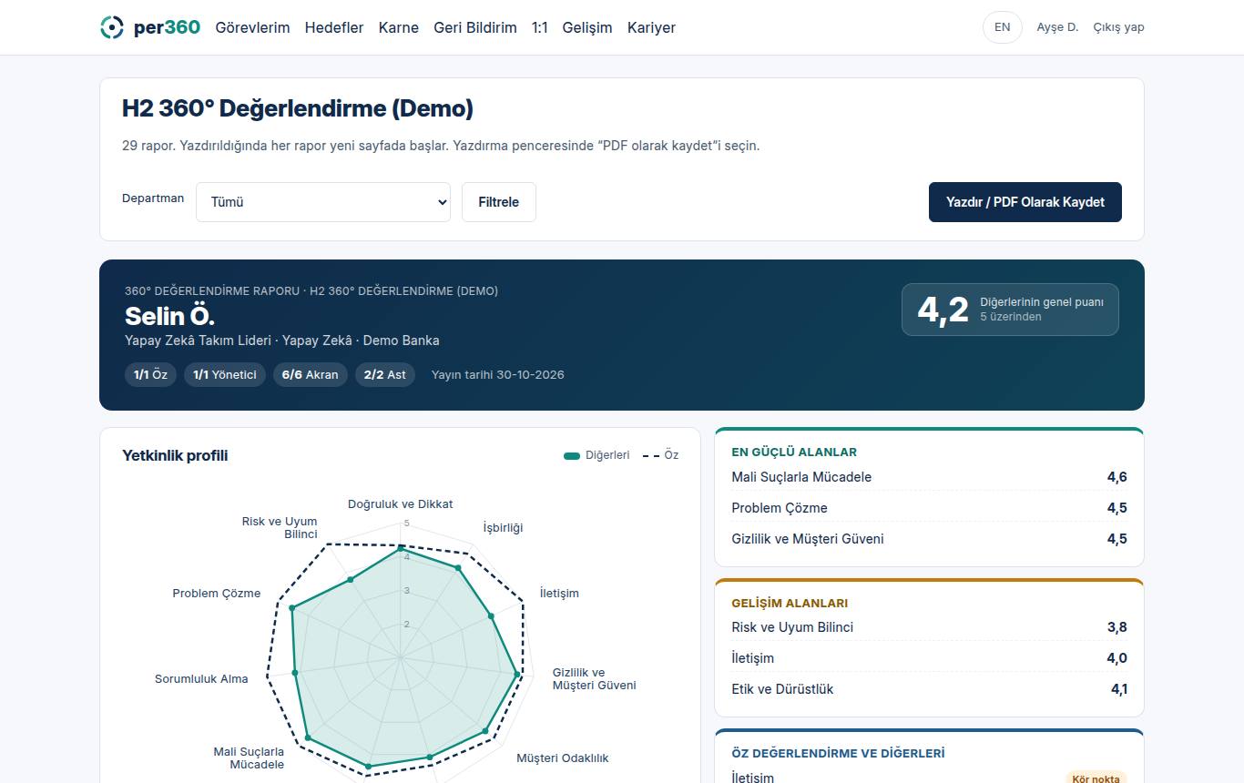This screenshot has width=1244, height=783.
Task: Open the Karne section
Action: point(399,27)
